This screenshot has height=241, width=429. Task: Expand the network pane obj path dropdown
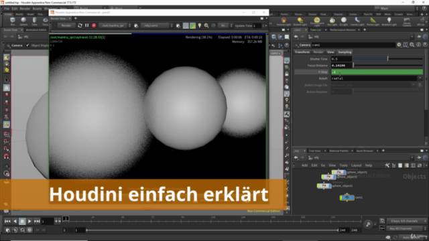coord(412,158)
